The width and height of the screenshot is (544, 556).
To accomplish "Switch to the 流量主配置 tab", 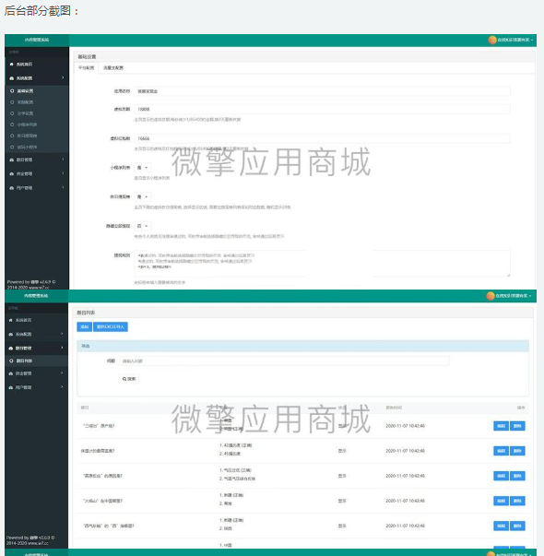I will click(x=113, y=67).
